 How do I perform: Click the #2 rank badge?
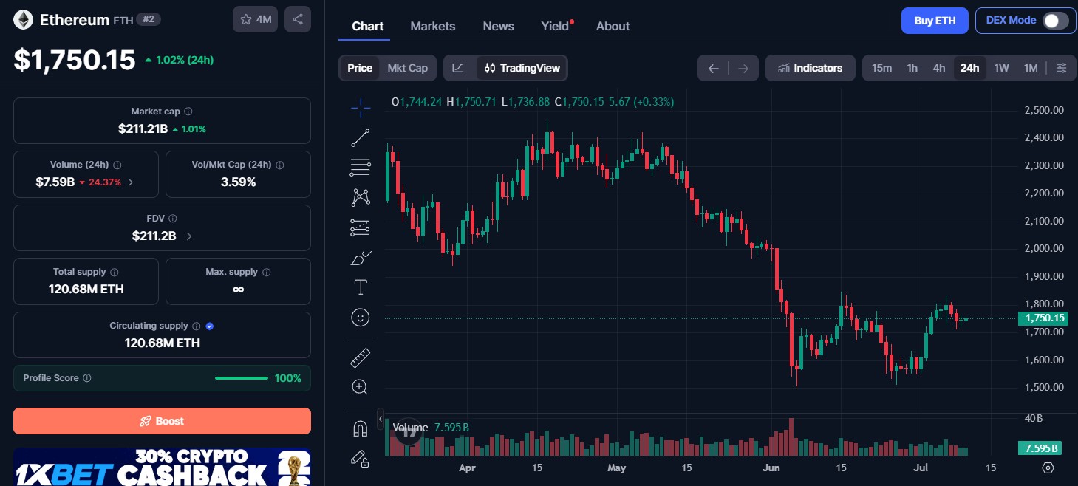tap(149, 20)
